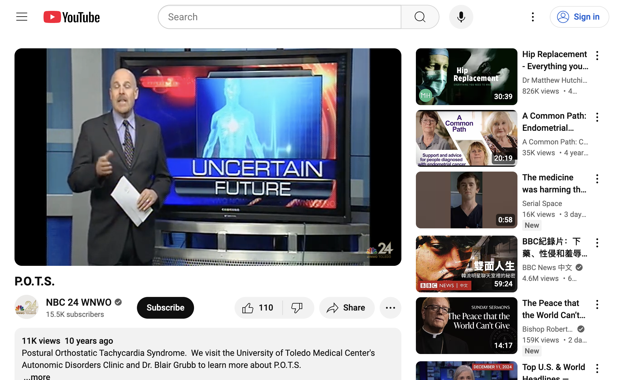Click Bishop Robert… channel name

(x=547, y=329)
